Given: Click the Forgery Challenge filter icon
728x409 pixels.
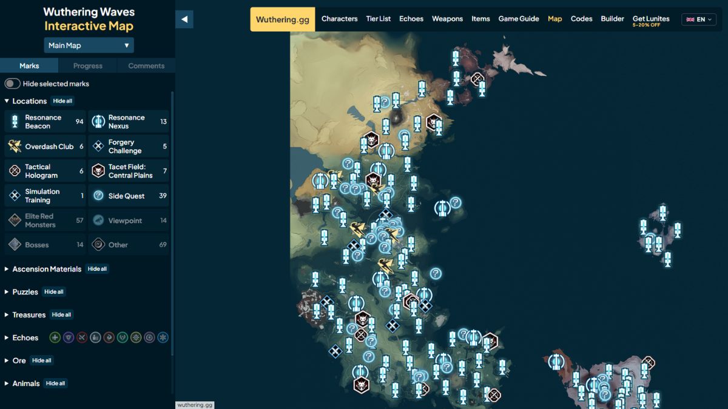Looking at the screenshot, I should [98, 147].
